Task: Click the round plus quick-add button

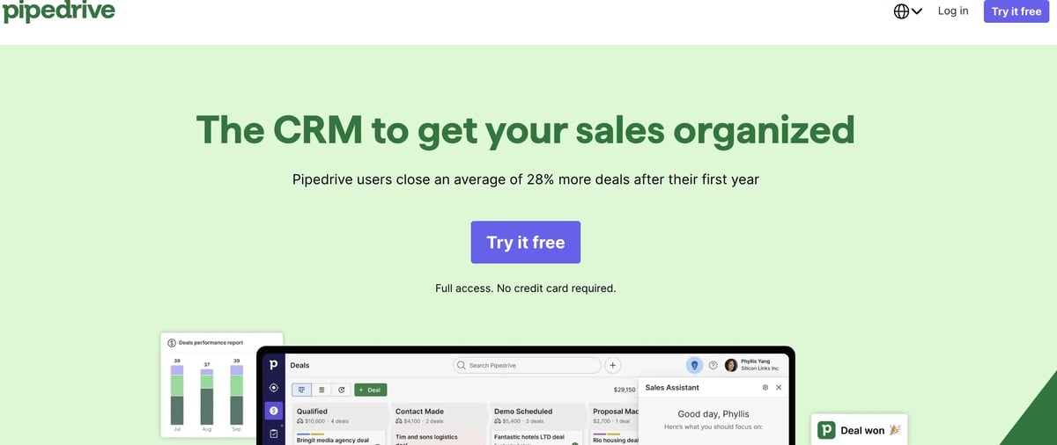Action: coord(614,365)
